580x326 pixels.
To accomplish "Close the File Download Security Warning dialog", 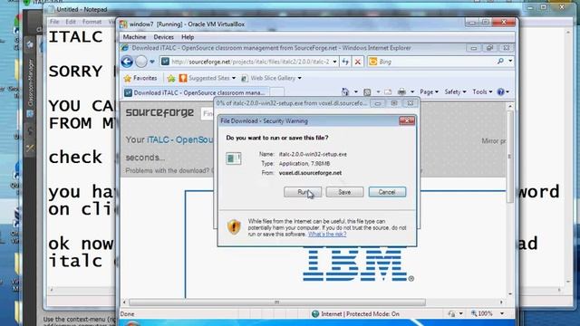I will (407, 120).
